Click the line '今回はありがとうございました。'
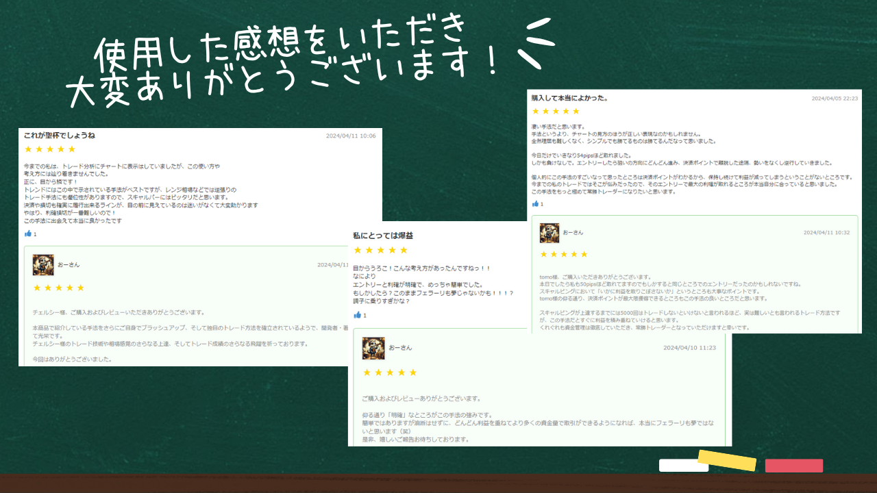Image resolution: width=877 pixels, height=493 pixels. point(72,359)
